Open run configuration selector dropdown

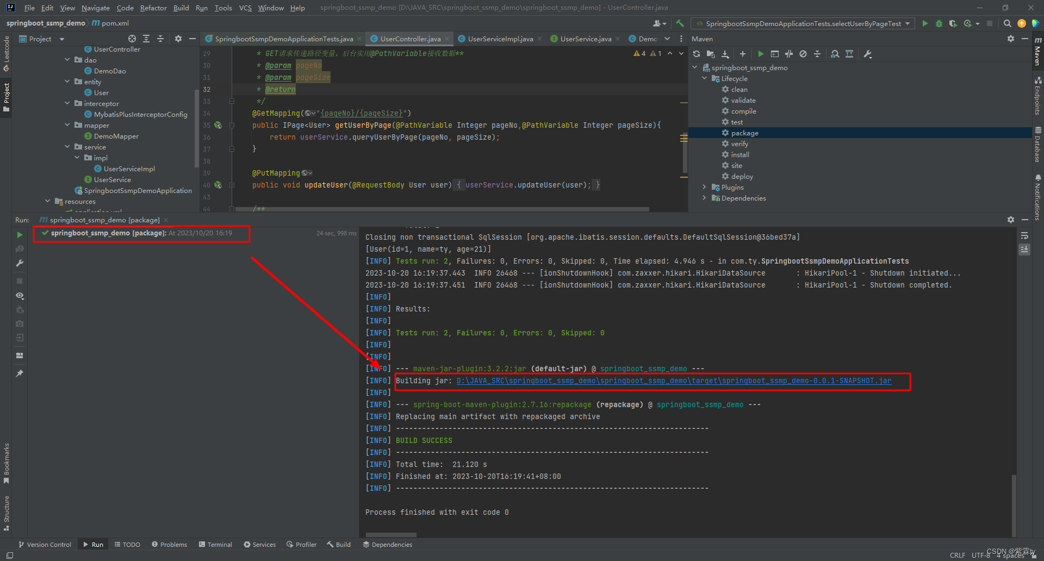pyautogui.click(x=803, y=23)
